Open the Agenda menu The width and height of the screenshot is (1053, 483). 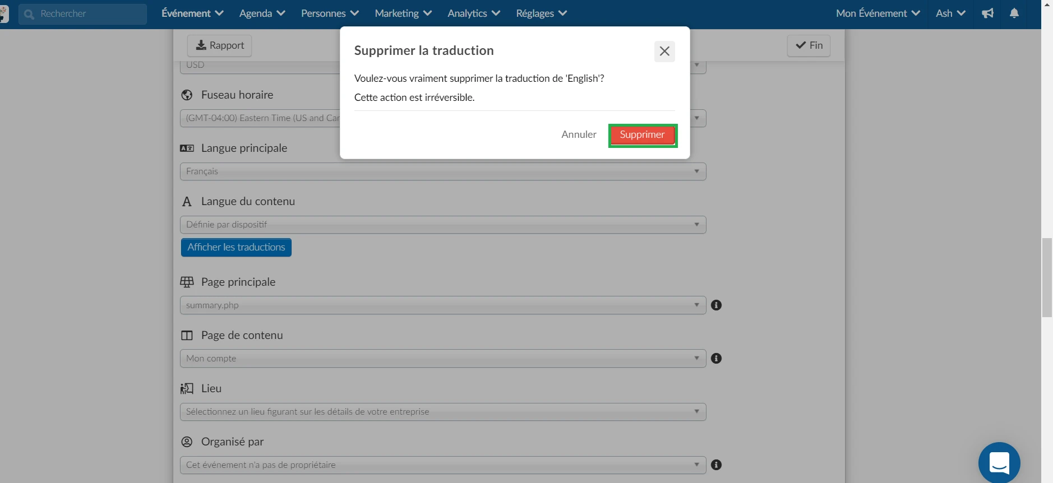pos(262,13)
